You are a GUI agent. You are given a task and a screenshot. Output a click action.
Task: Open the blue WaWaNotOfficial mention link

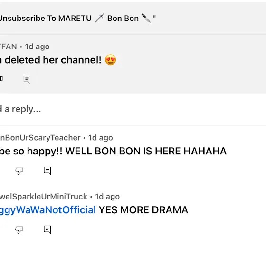48,210
